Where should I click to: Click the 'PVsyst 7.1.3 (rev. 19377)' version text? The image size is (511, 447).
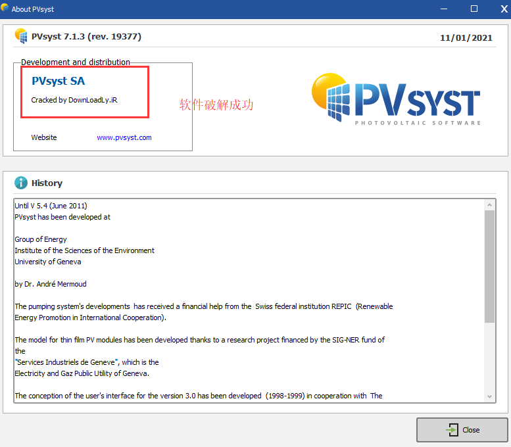86,37
